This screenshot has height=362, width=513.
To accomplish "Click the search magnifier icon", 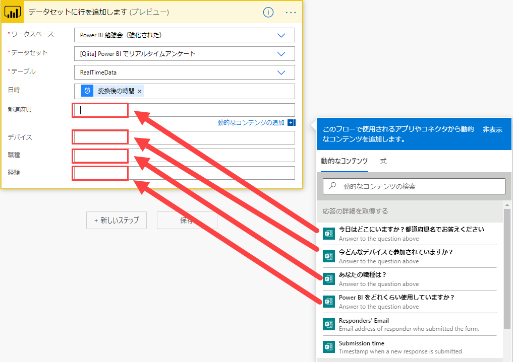I will [332, 186].
